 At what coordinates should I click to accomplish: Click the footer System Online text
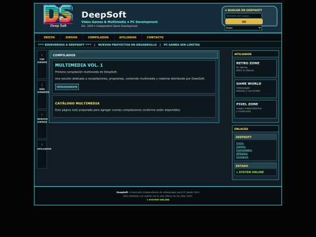point(158,200)
